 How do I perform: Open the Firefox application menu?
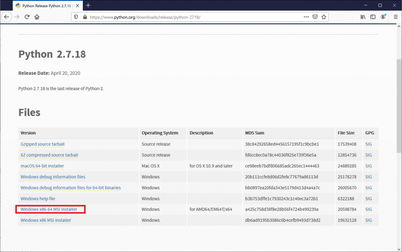click(x=395, y=17)
